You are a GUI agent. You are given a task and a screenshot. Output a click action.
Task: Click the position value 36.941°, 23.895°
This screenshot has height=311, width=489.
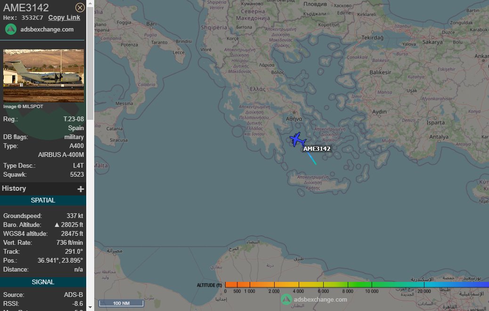(60, 261)
